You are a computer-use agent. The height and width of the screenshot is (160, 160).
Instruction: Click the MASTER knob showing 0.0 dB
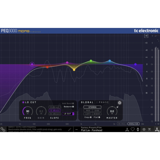[x=112, y=111]
